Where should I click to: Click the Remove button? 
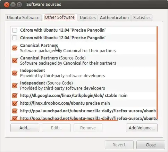88,128
